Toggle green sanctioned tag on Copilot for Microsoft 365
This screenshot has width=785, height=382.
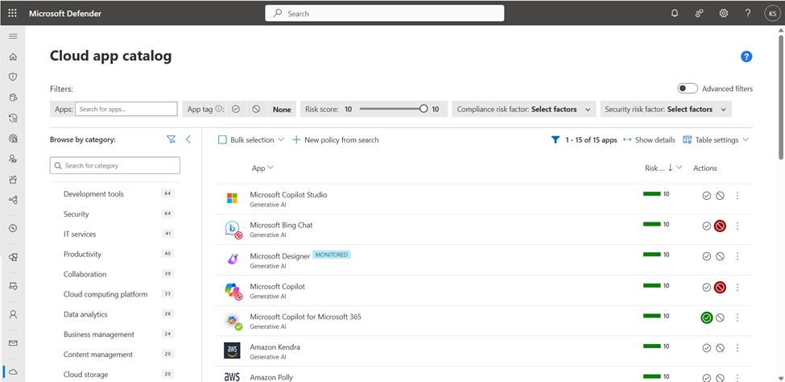point(706,318)
